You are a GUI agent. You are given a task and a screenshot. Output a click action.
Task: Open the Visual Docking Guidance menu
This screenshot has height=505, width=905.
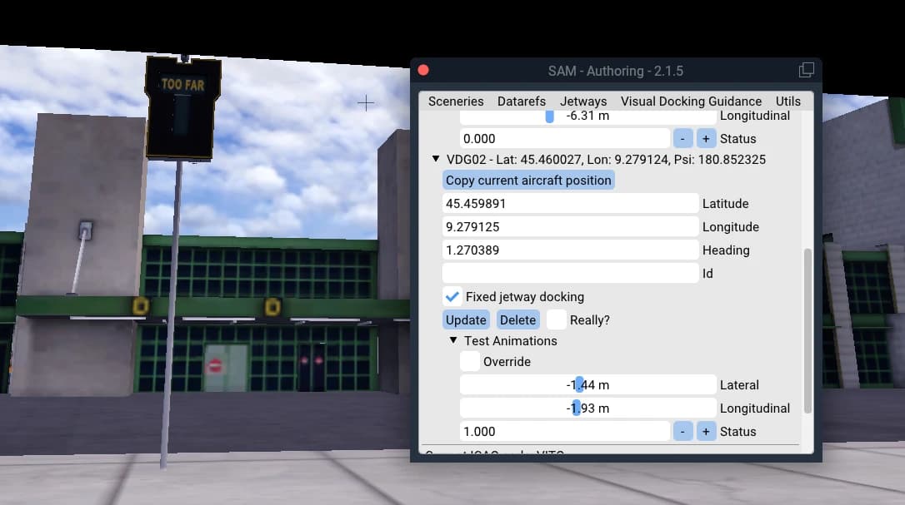691,101
